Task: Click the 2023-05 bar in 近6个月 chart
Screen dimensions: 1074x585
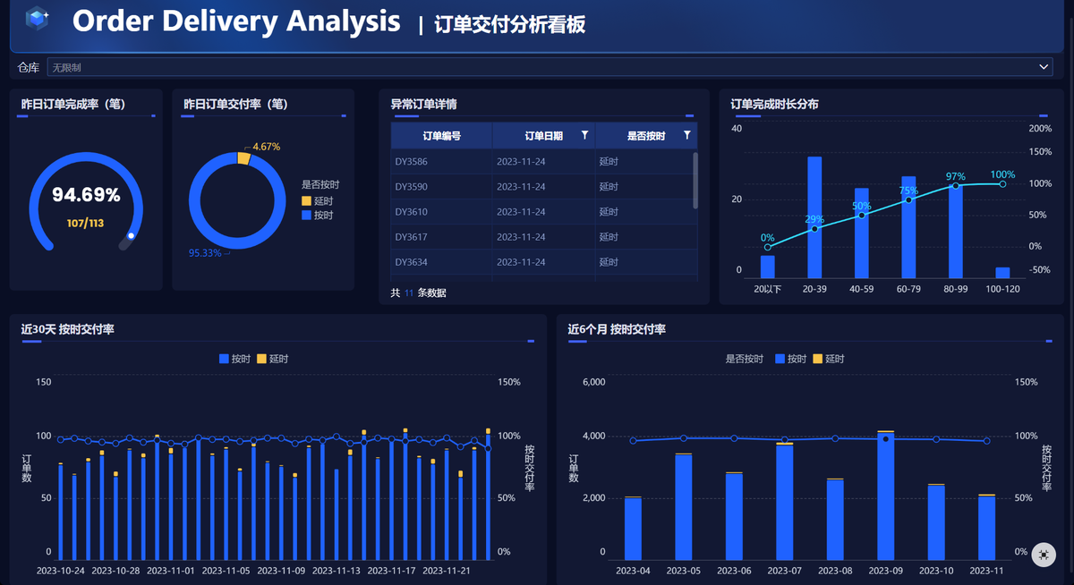Action: [684, 507]
